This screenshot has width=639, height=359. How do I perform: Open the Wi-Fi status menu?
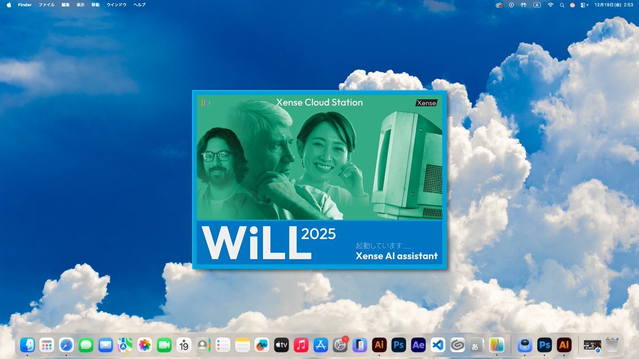click(550, 5)
